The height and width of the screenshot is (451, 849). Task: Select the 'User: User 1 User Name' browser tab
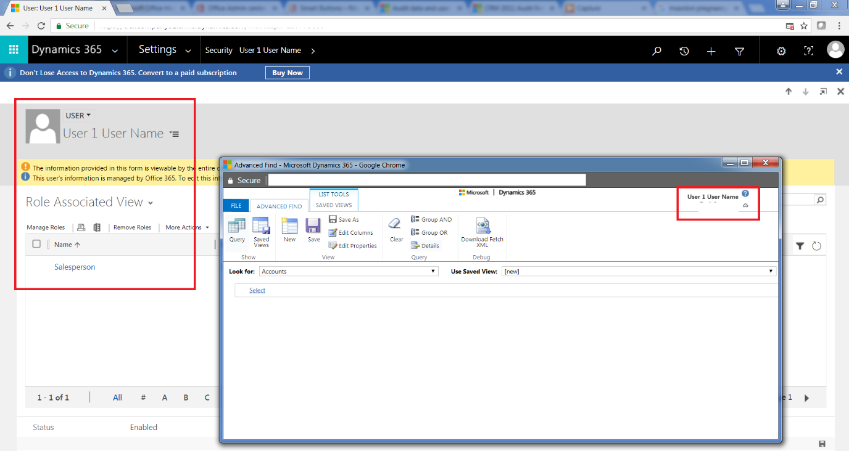(x=57, y=8)
